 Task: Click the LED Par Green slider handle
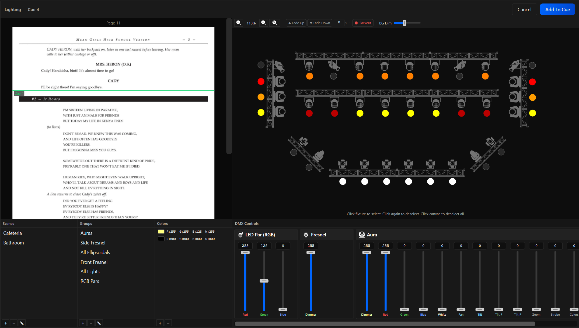pos(264,281)
